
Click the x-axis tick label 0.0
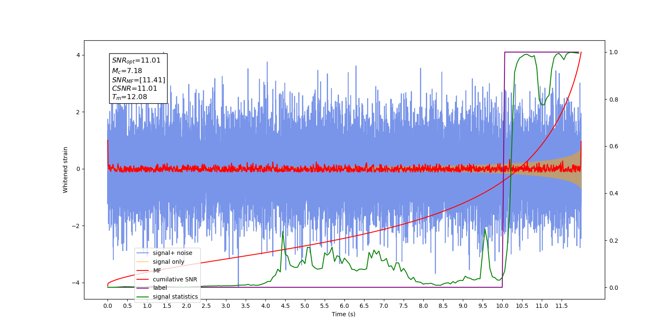point(108,306)
